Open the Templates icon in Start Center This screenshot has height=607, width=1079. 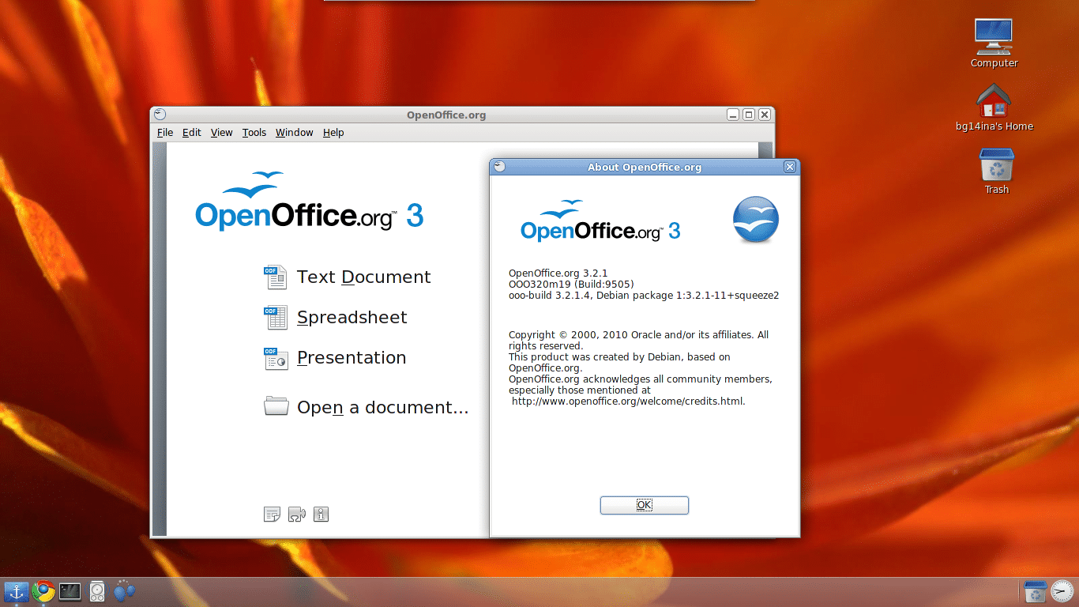272,514
